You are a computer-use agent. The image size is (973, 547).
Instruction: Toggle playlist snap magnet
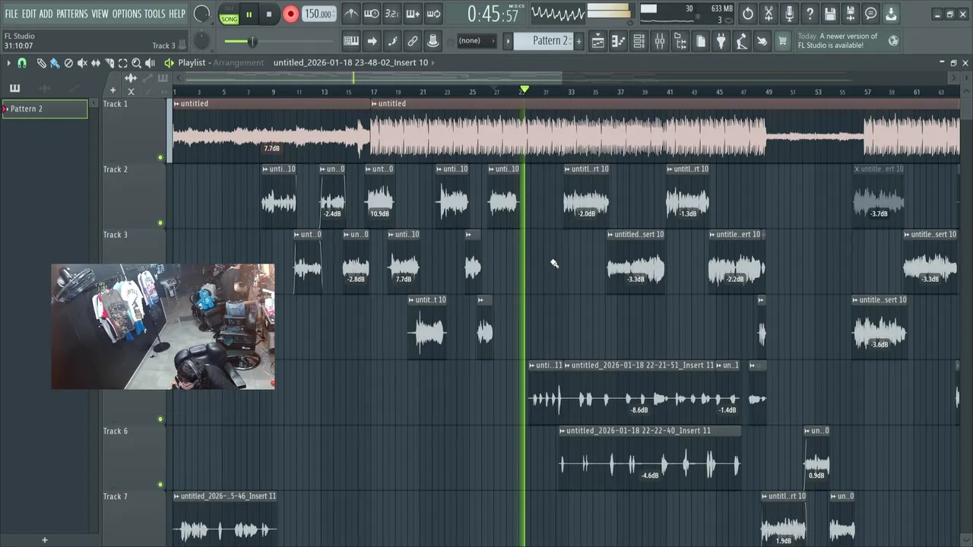22,63
